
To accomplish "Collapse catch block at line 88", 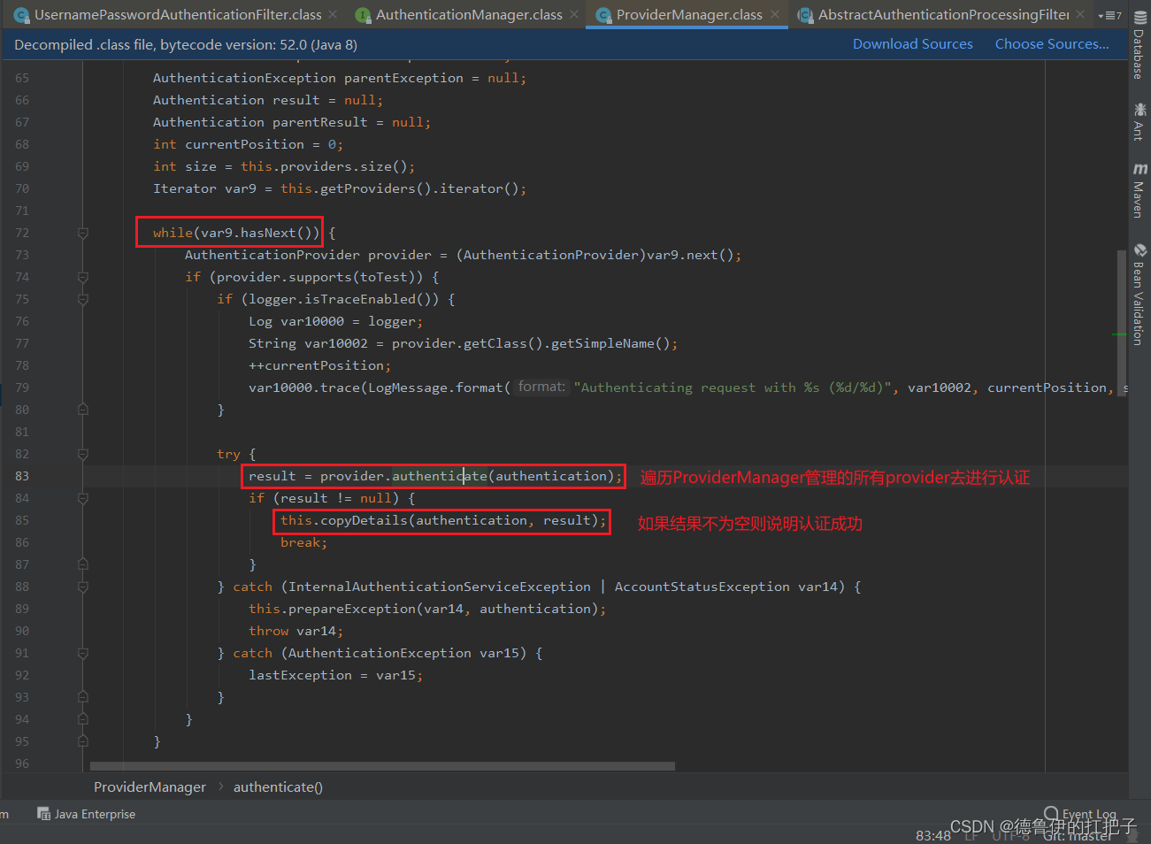I will coord(83,587).
